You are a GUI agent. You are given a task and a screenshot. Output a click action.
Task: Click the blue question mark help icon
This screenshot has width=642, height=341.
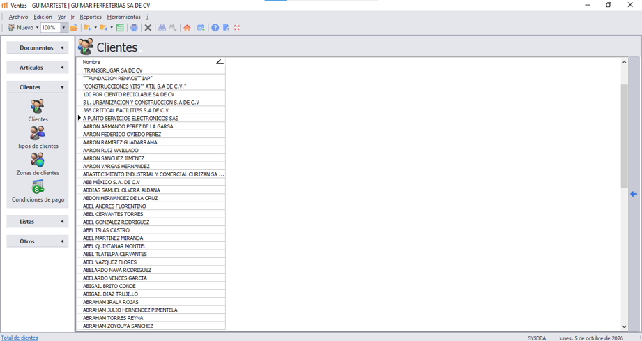pyautogui.click(x=215, y=28)
